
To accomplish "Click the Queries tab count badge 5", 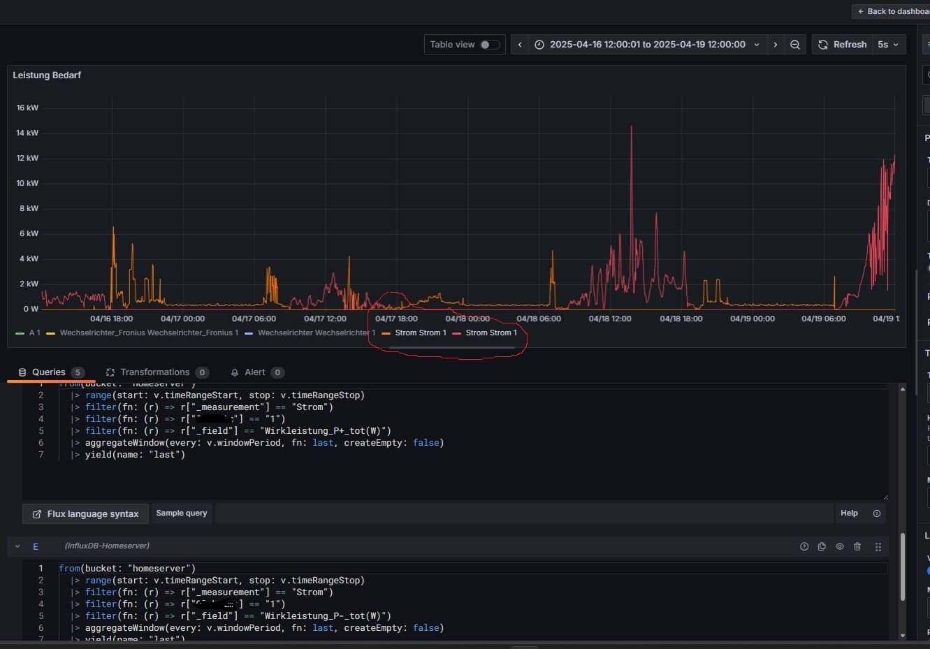I will [78, 372].
